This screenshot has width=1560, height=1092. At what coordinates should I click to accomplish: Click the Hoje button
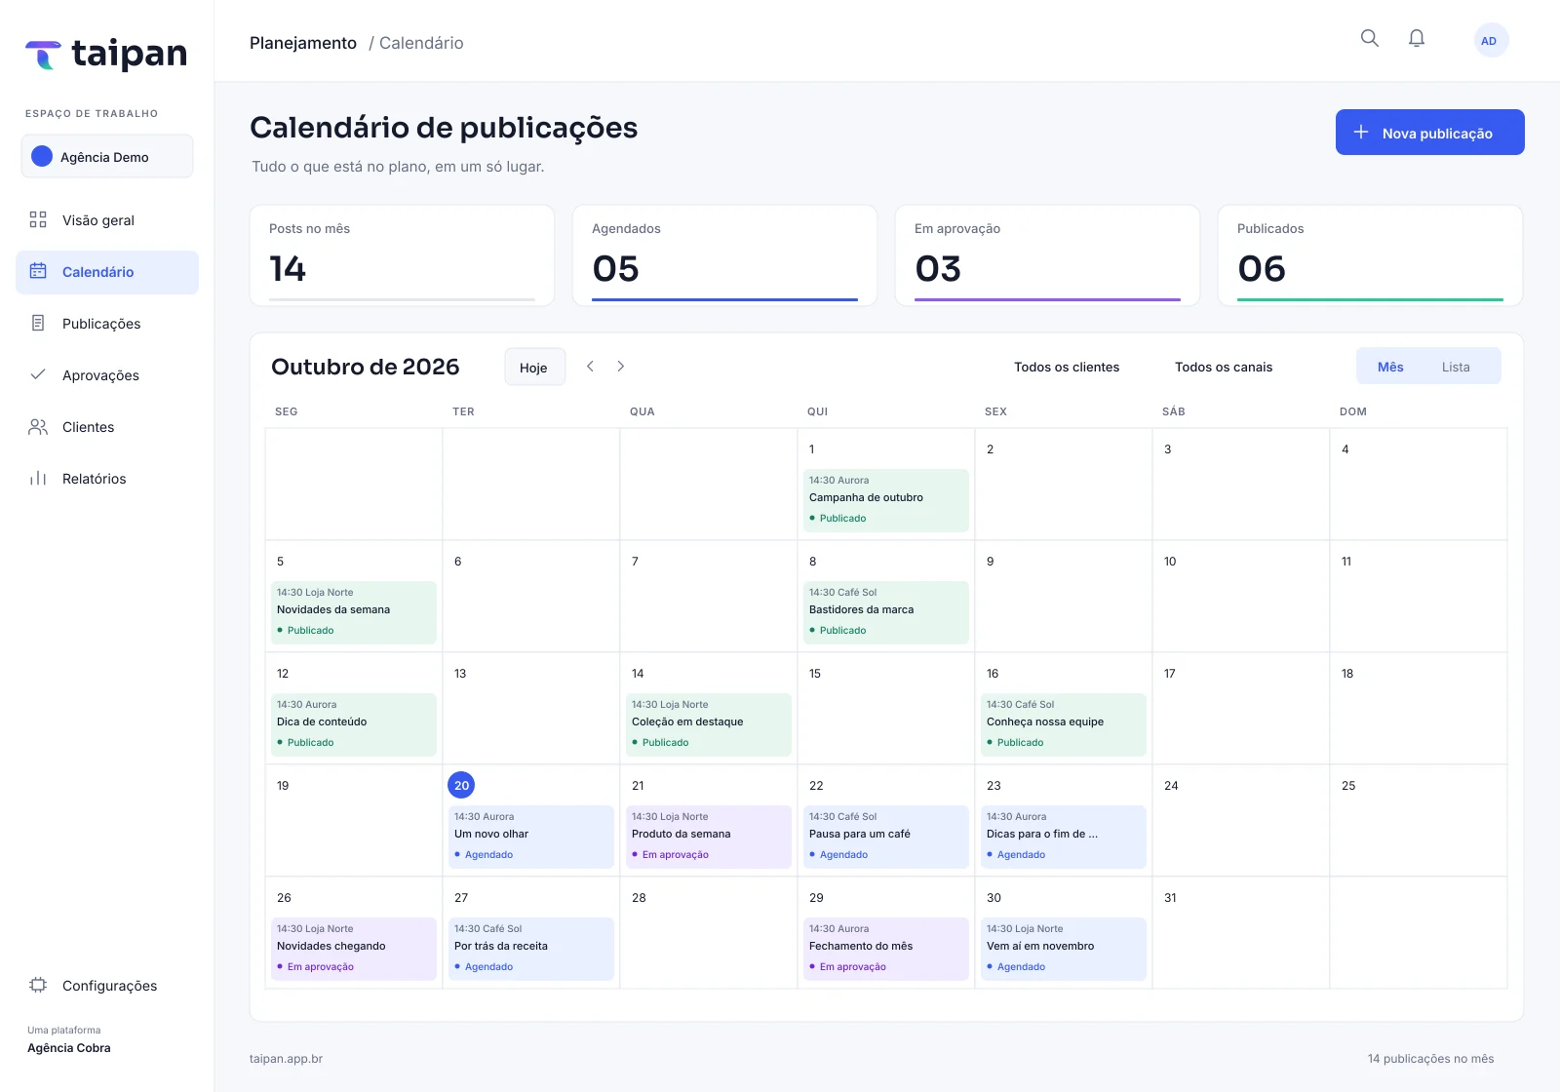coord(534,367)
